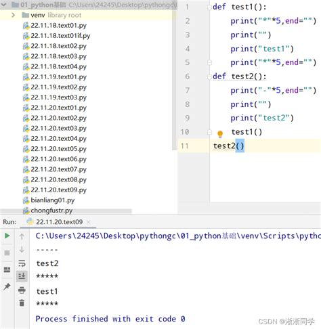Open the yellow lightbulb quick-fix on line 10

click(220, 134)
